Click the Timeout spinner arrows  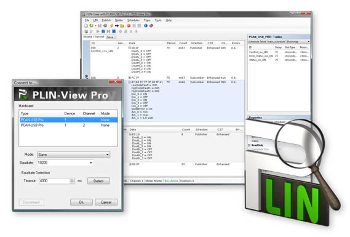coord(72,181)
